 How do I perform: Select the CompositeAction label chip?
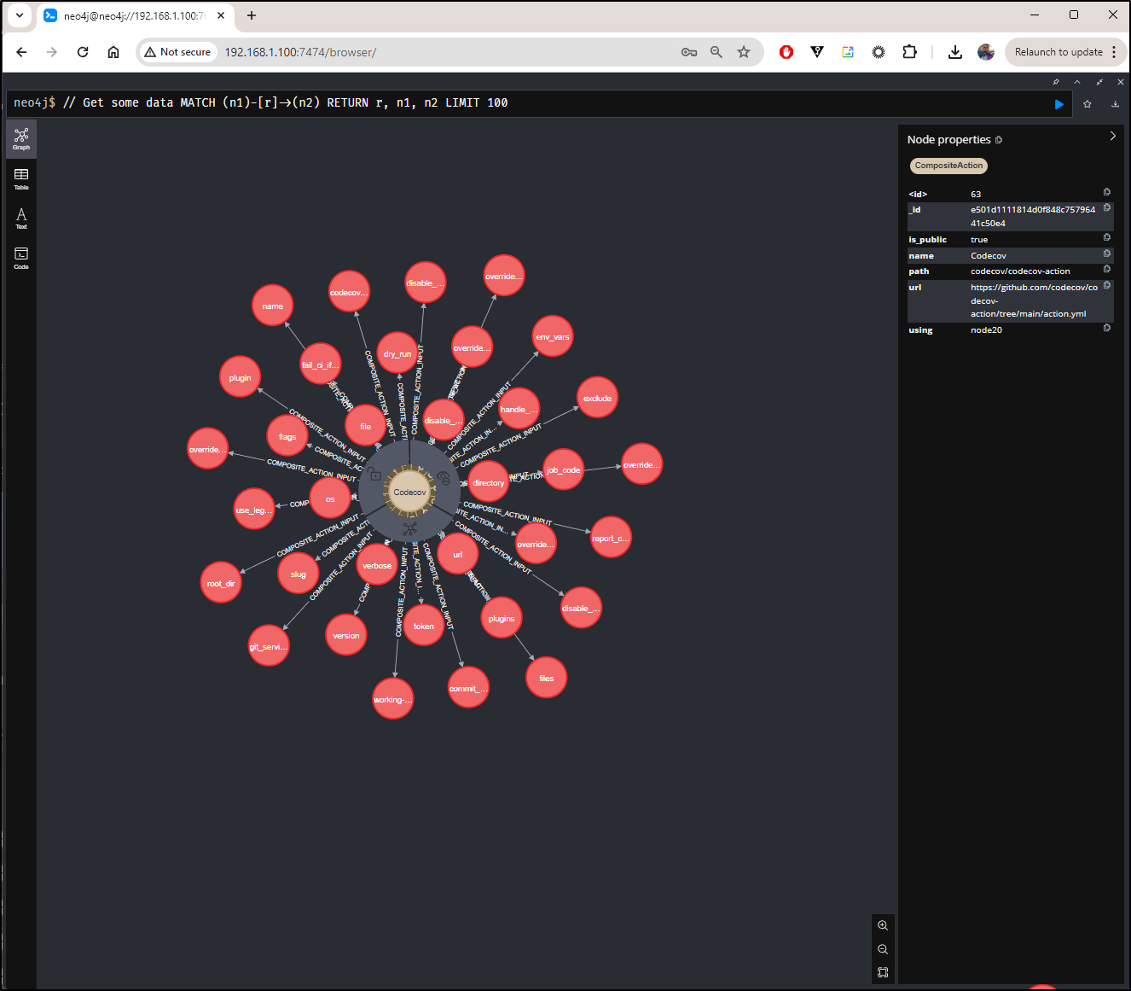coord(948,166)
